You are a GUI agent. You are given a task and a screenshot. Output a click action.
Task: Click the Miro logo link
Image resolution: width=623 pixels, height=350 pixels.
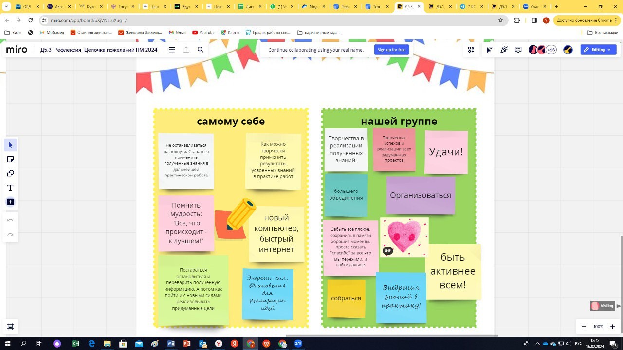(x=17, y=50)
